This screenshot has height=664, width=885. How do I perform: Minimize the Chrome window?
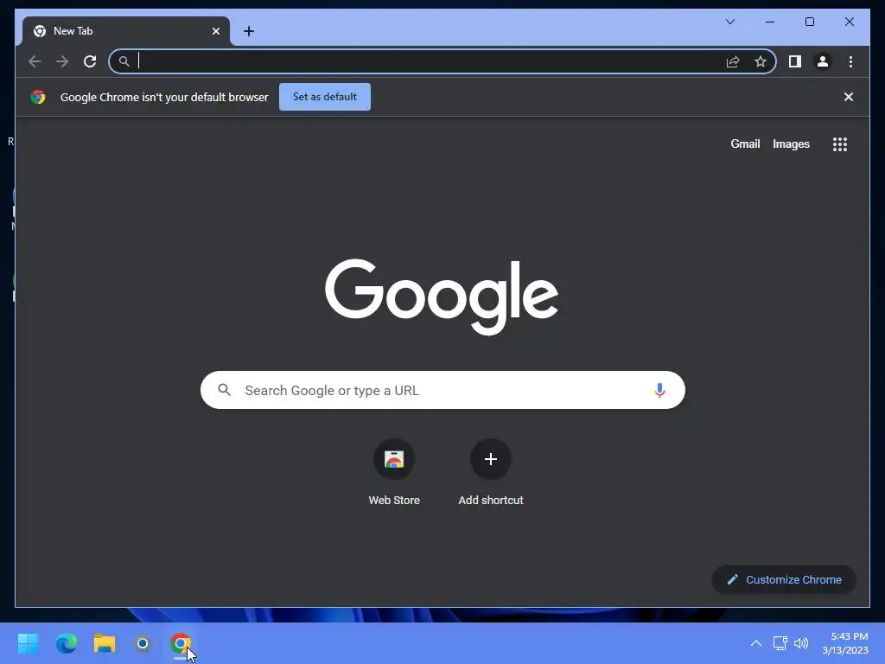point(770,22)
